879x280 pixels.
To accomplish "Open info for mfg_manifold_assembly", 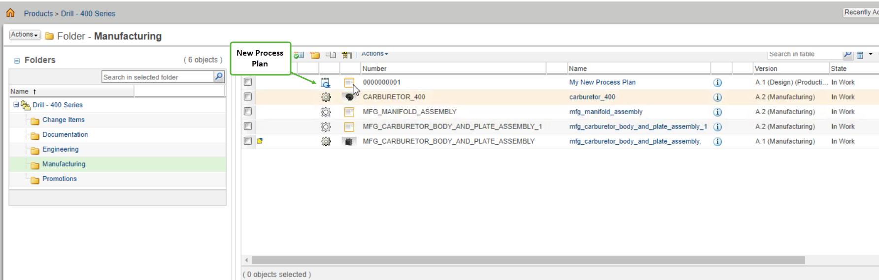I will tap(718, 112).
